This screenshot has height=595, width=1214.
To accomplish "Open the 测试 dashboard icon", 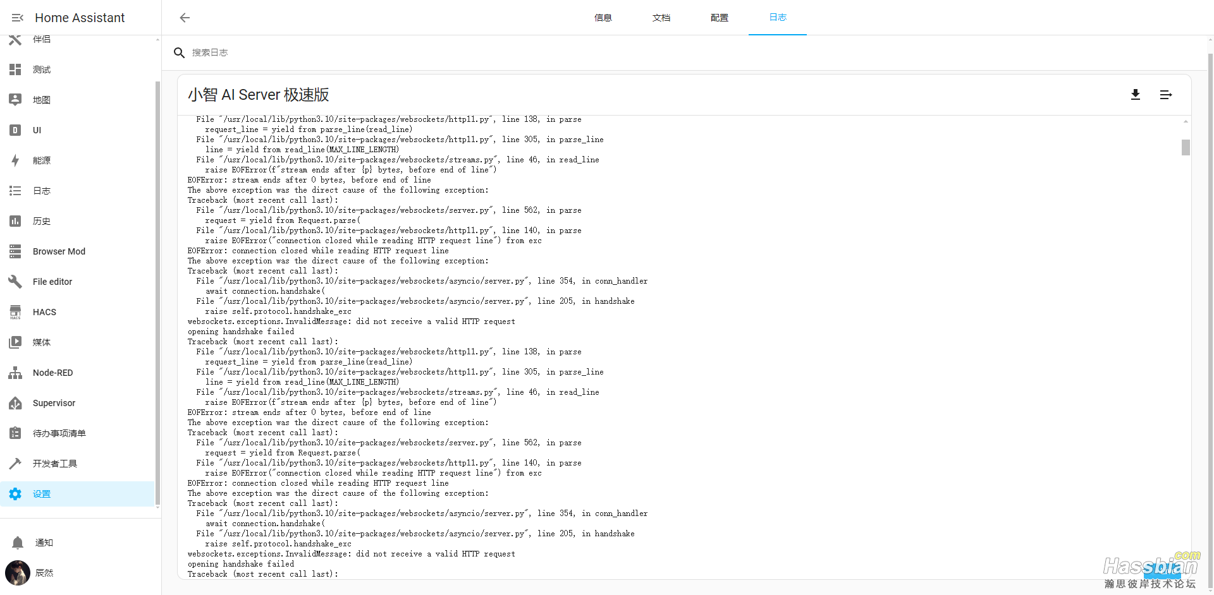I will [15, 69].
